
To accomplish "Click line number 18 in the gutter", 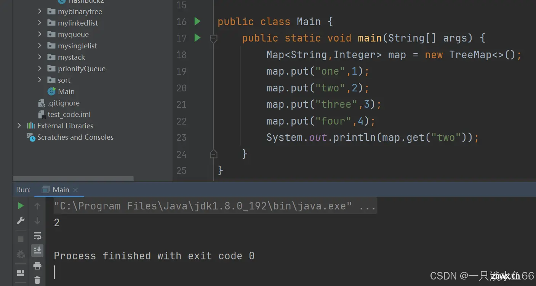I will pos(181,55).
